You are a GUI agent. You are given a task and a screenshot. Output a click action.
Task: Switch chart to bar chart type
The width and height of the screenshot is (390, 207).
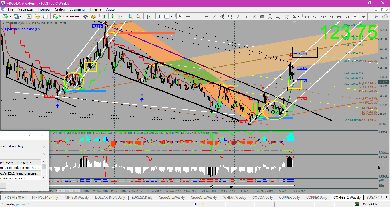pyautogui.click(x=104, y=16)
